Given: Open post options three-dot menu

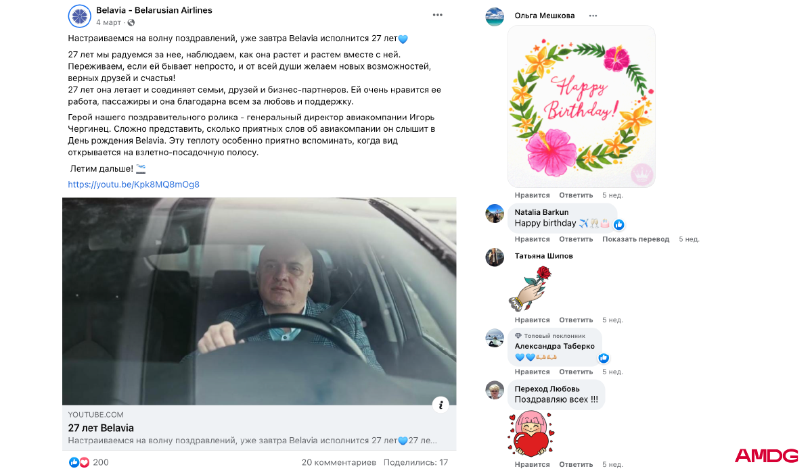Looking at the screenshot, I should coord(438,15).
